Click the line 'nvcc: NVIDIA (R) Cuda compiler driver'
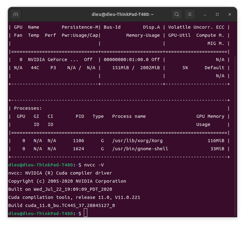This screenshot has height=226, width=245. click(60, 173)
